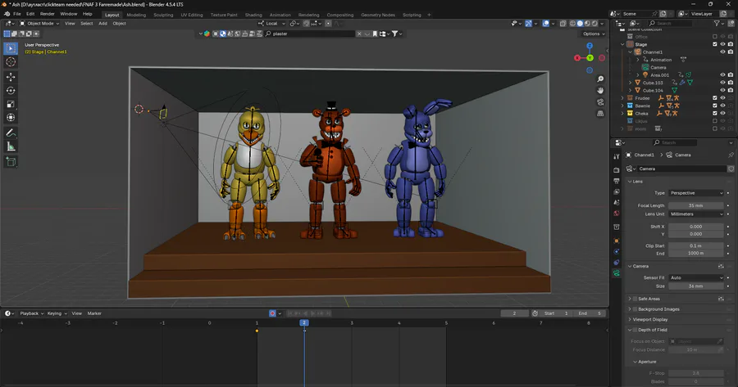Open the View Layer properties tab
Viewport: 738px width, 387px height.
(x=617, y=191)
